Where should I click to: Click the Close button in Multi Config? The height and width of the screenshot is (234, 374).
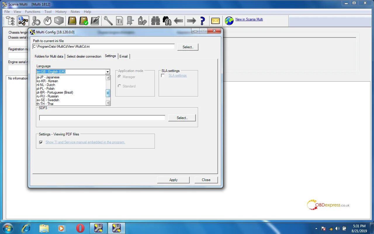206,180
